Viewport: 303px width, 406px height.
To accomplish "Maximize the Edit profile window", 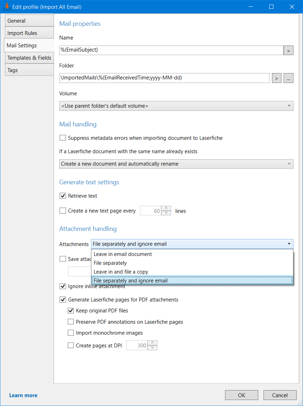I will pyautogui.click(x=271, y=7).
